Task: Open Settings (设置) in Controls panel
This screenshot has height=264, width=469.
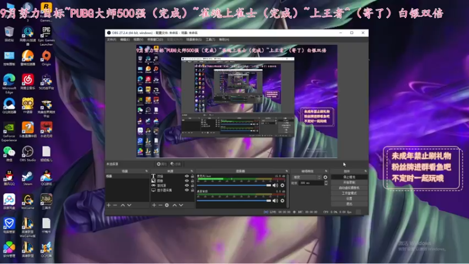Action: point(349,198)
